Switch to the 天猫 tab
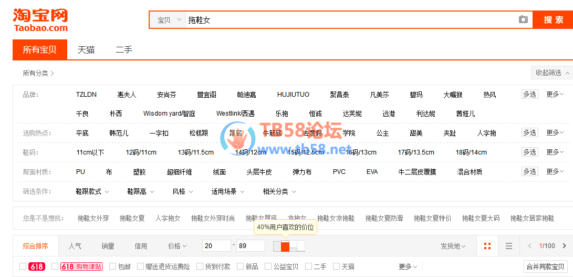Viewport: 573px width, 277px height. point(86,50)
